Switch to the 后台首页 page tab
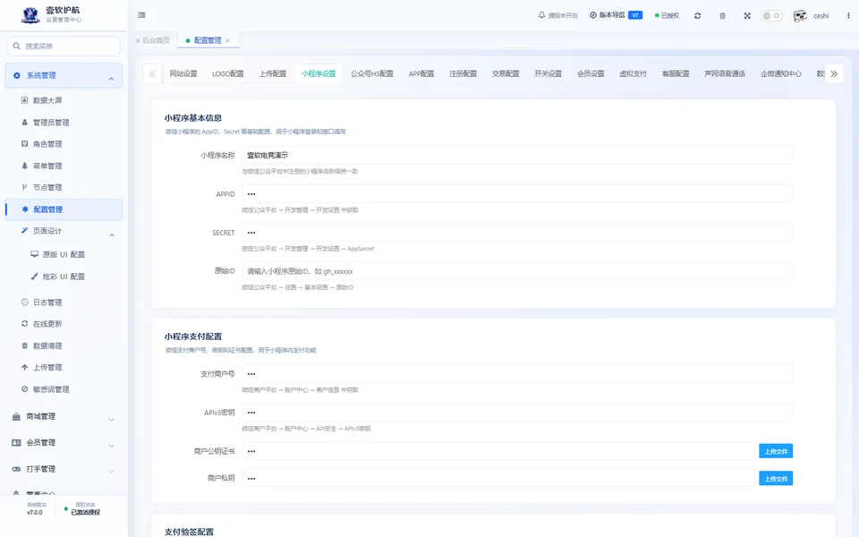 pyautogui.click(x=153, y=40)
